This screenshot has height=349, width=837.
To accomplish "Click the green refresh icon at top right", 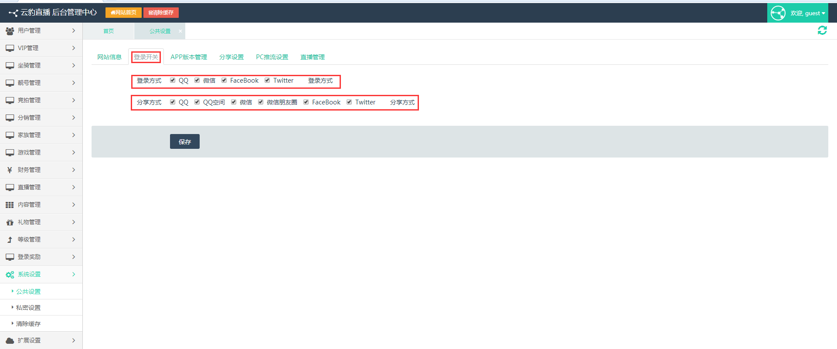I will click(822, 30).
